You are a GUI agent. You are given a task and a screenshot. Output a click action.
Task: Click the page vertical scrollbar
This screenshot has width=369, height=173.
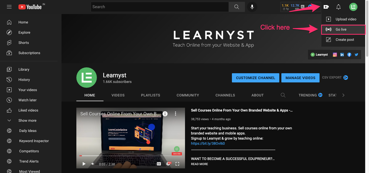pyautogui.click(x=367, y=28)
